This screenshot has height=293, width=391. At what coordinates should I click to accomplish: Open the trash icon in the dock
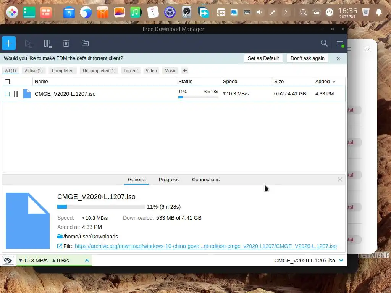click(365, 12)
